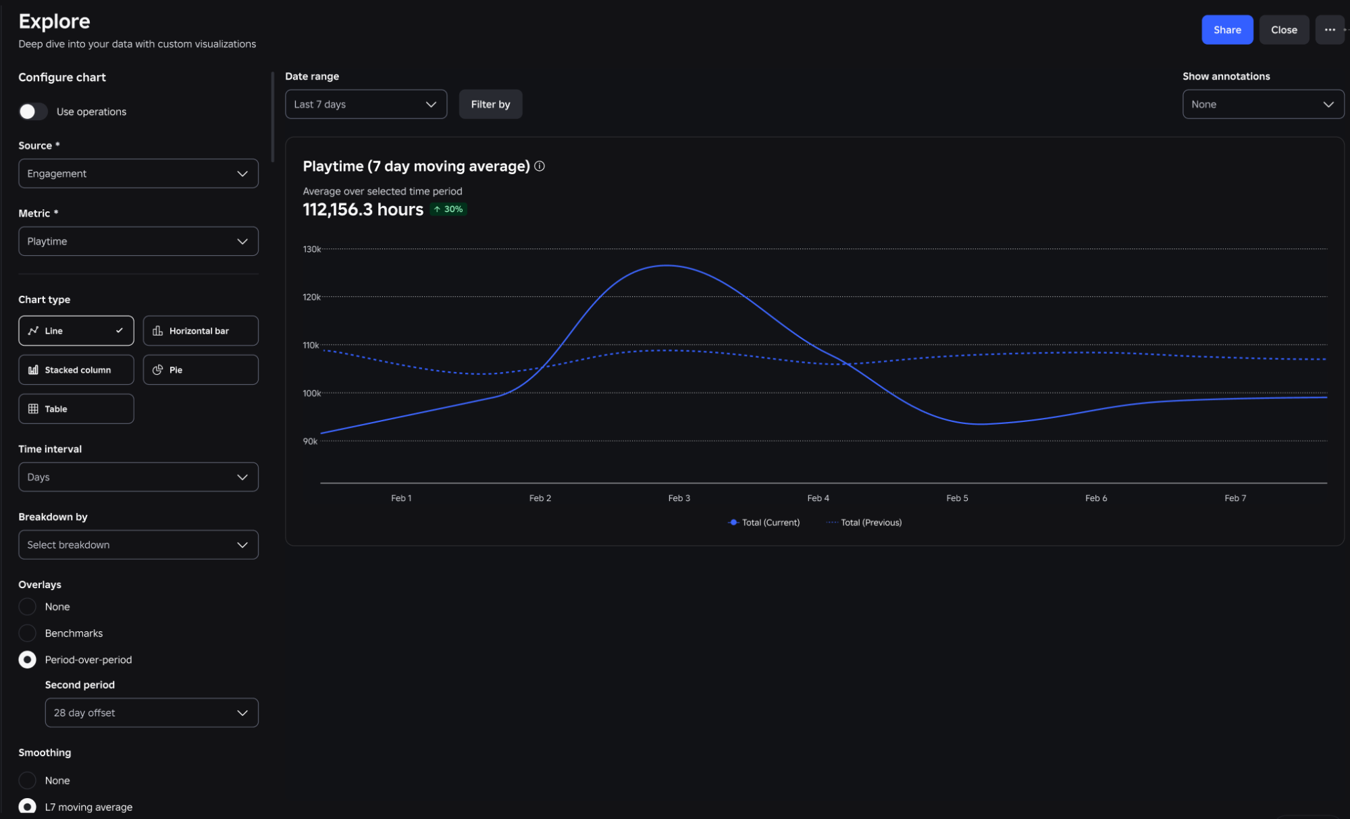Click the 90k y-axis label

[310, 441]
